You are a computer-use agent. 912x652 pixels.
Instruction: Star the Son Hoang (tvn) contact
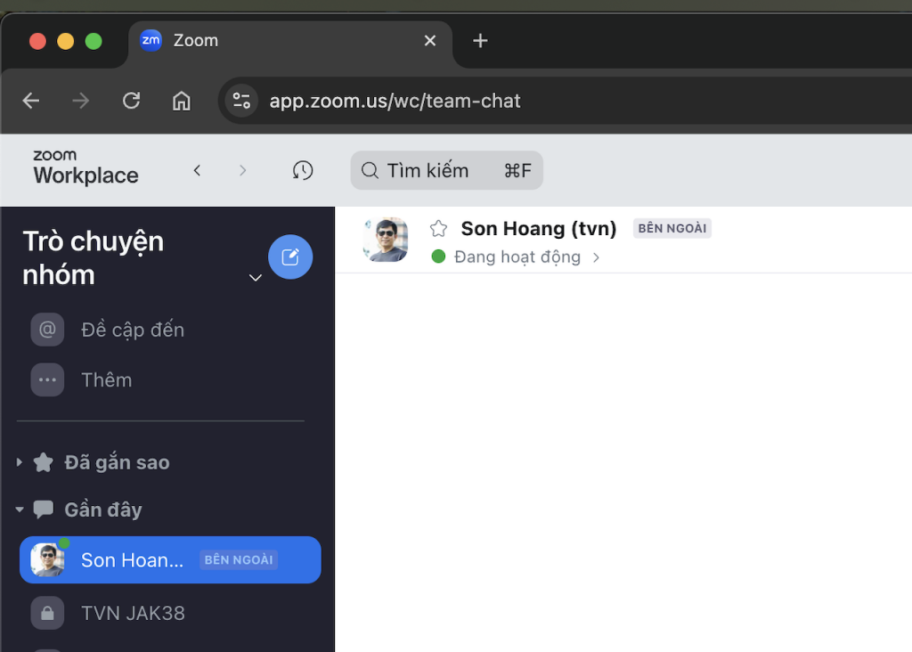(x=438, y=229)
